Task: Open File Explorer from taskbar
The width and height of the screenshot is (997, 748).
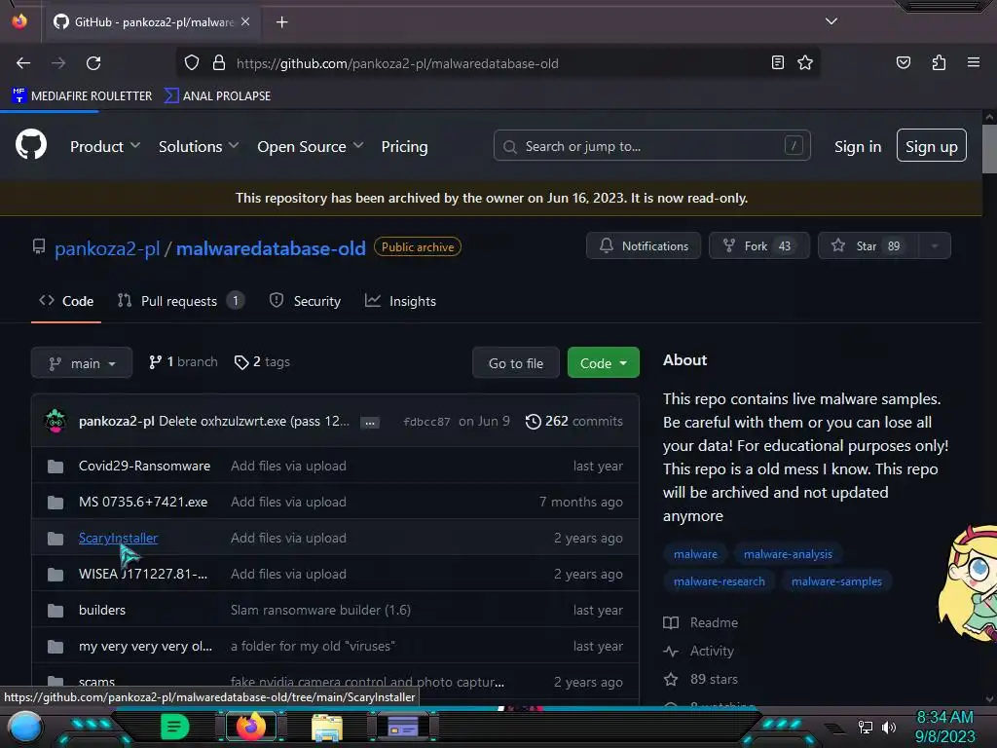Action: point(327,727)
